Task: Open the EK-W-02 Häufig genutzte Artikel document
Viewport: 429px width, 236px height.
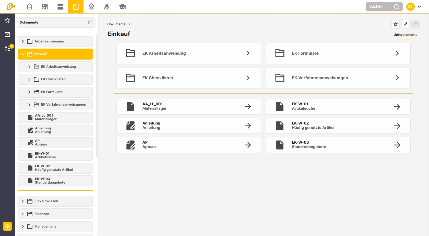Action: click(338, 126)
